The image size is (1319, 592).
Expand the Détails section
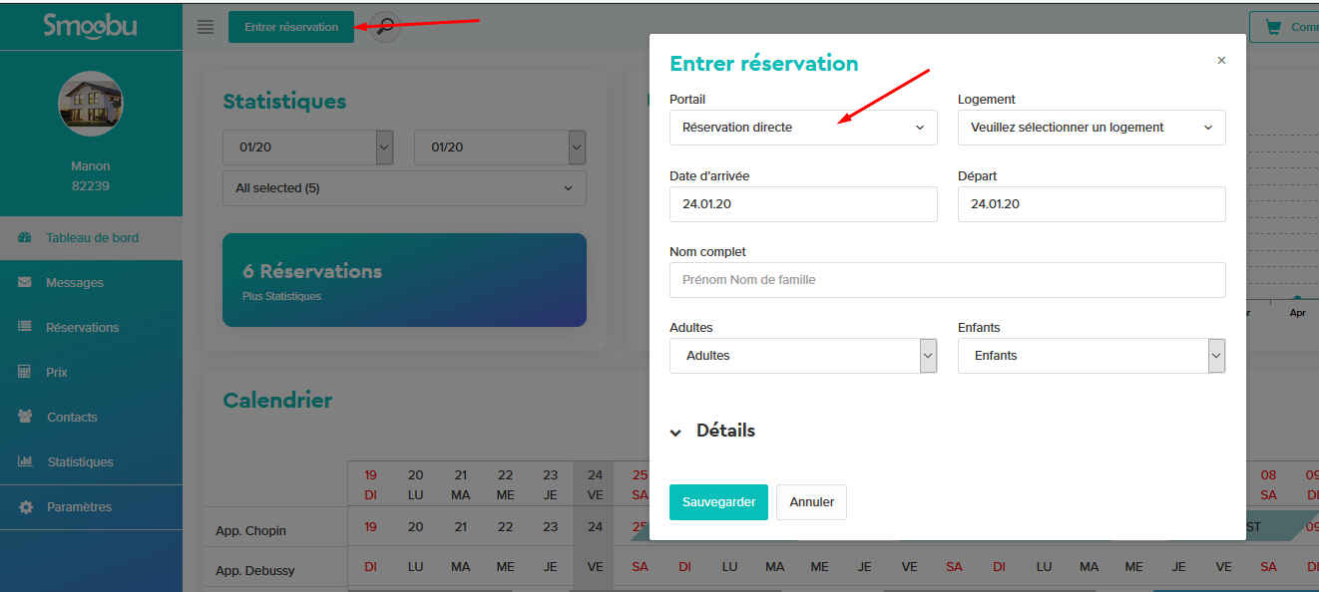(712, 432)
